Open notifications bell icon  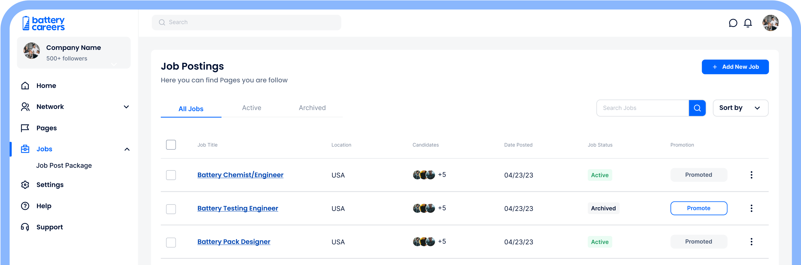pos(747,23)
